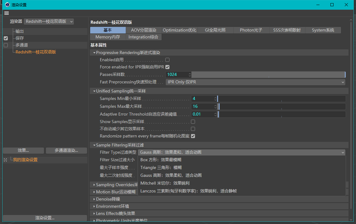This screenshot has width=356, height=224.
Task: Open the hamburger menu icon
Action: [7, 13]
